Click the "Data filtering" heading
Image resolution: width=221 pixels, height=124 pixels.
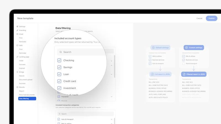click(63, 28)
